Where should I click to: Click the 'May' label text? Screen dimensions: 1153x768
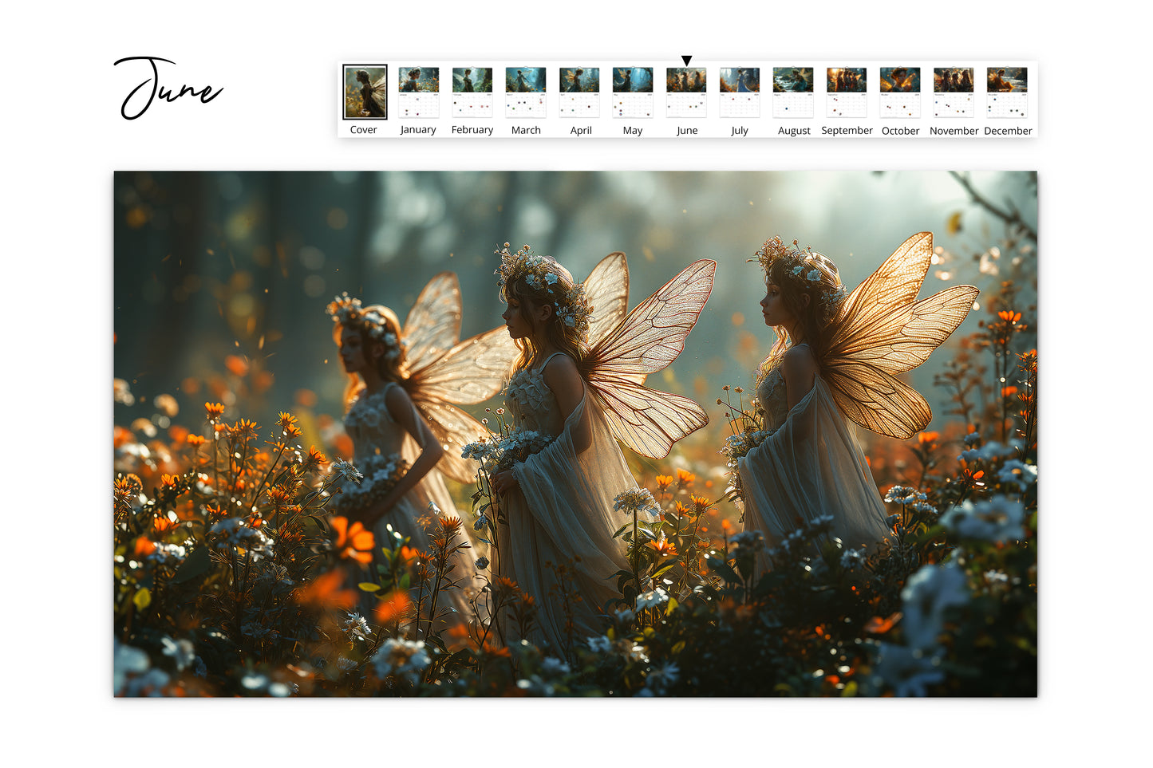coord(633,131)
